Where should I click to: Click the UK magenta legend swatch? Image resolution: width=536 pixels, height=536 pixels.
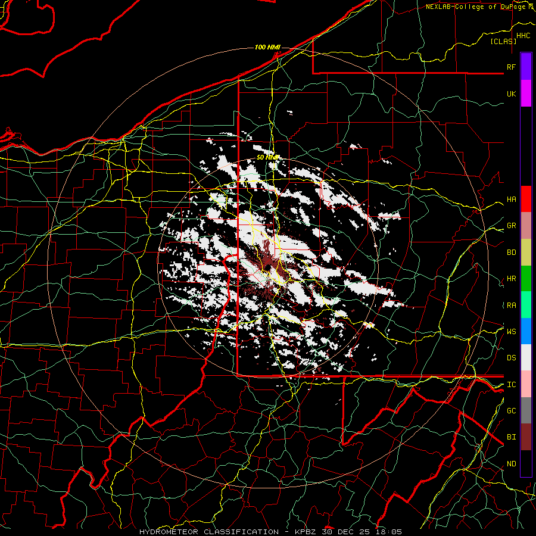click(x=526, y=94)
